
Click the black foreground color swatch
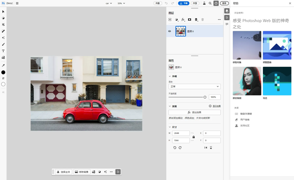tap(3, 72)
